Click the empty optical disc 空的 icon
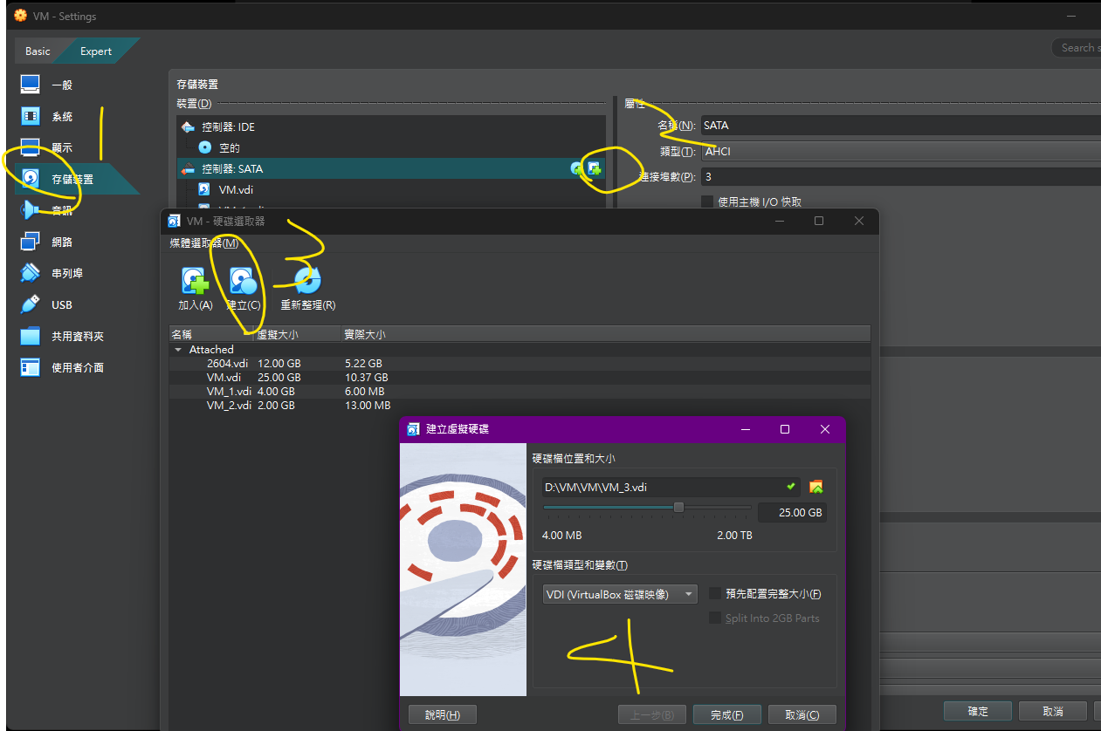The image size is (1101, 731). click(205, 147)
